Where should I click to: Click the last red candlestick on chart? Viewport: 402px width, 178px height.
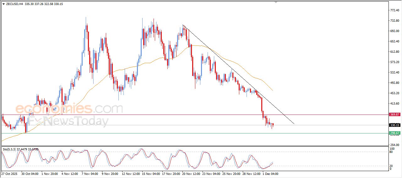(x=273, y=125)
